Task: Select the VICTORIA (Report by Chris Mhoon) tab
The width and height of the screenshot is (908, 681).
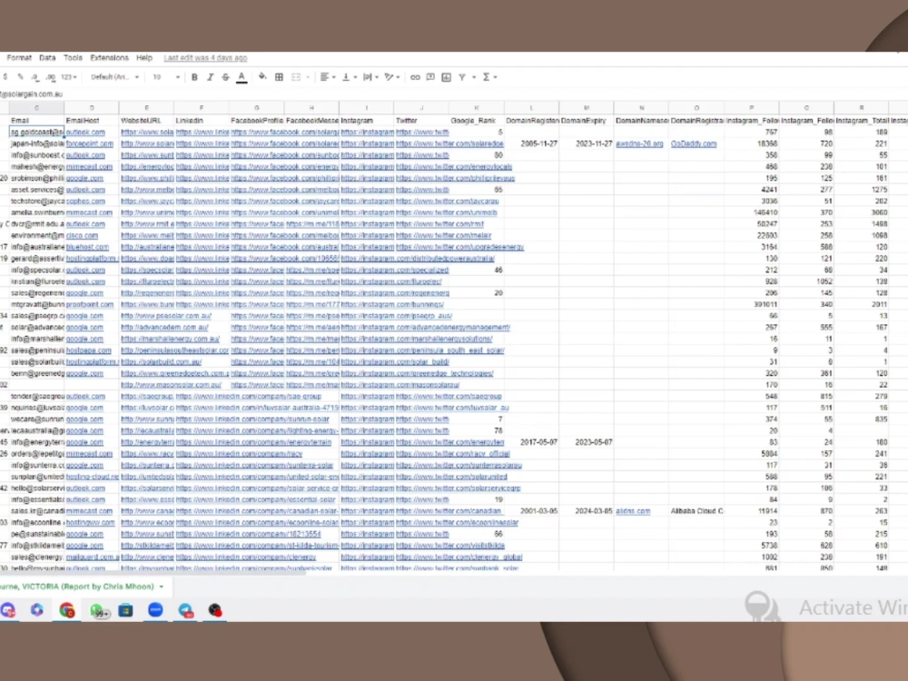Action: 76,587
